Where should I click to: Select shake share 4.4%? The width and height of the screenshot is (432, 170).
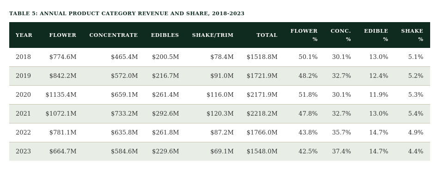416,152
